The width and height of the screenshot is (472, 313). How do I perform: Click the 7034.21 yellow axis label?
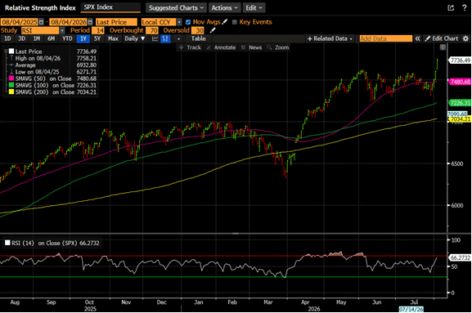(460, 119)
